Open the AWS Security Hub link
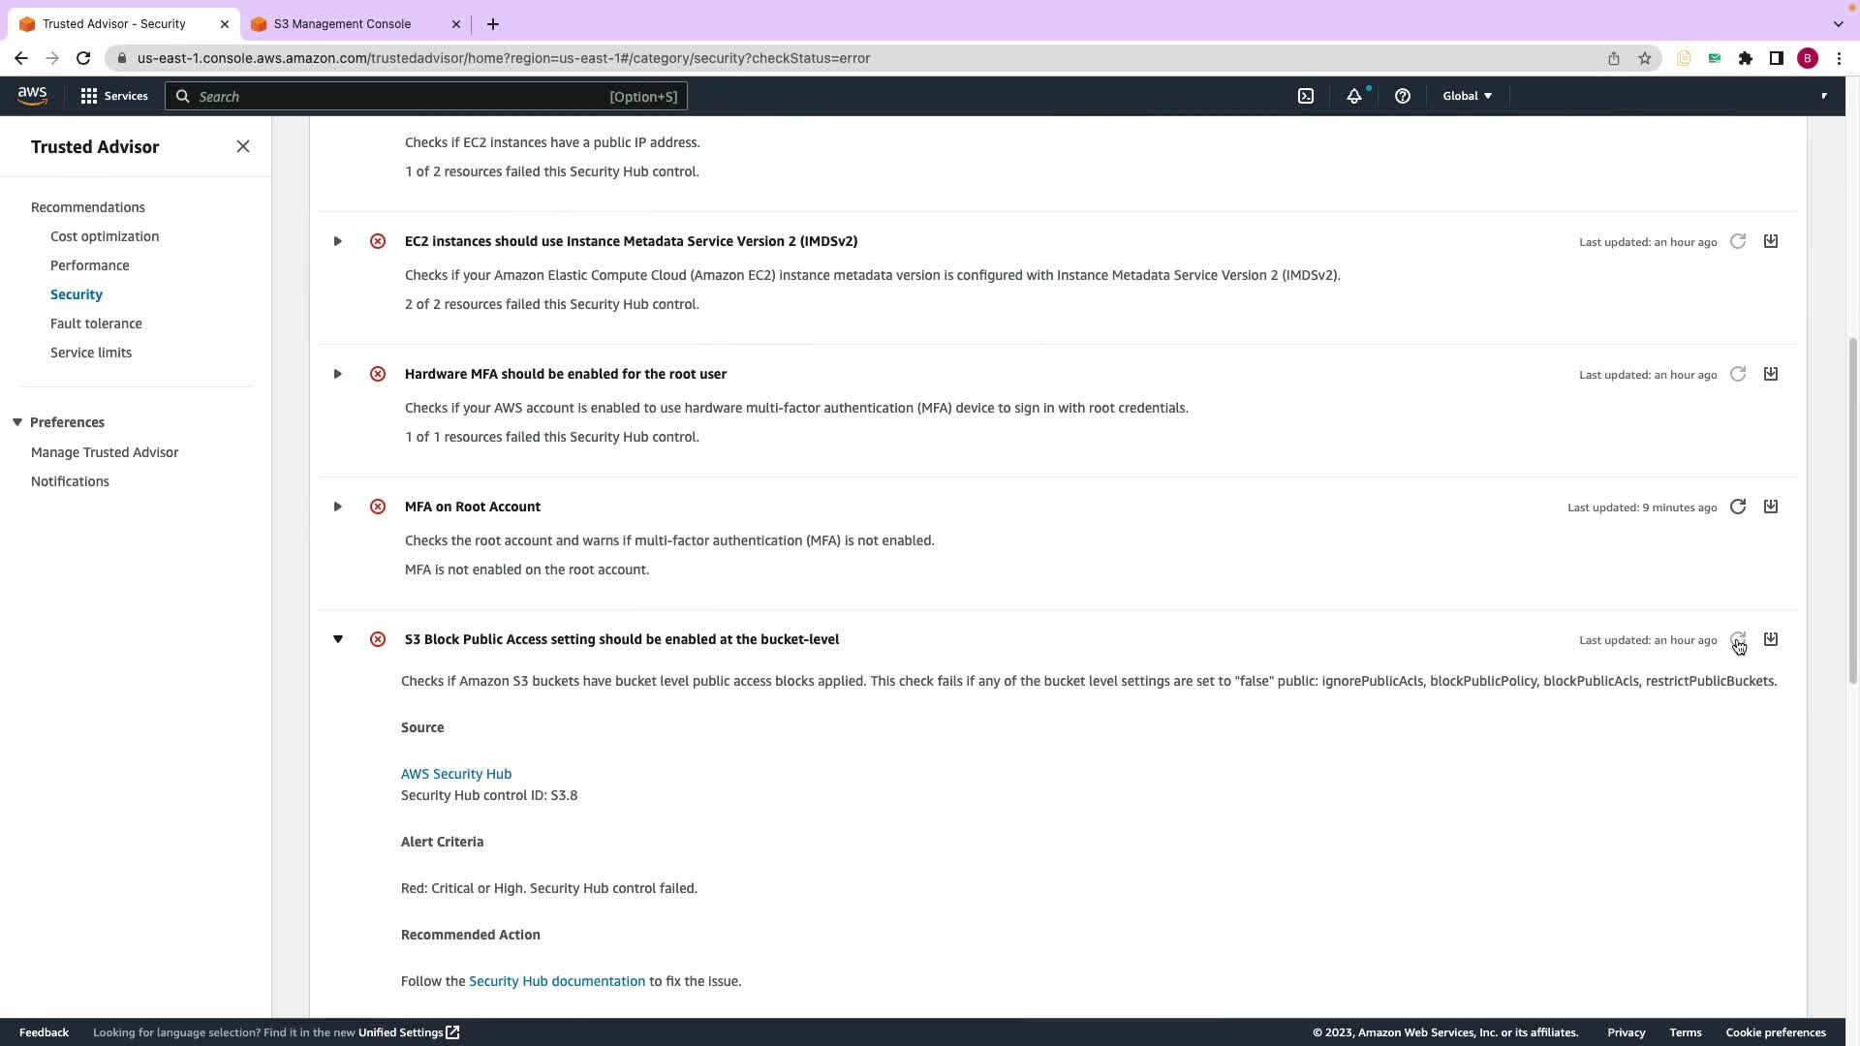The height and width of the screenshot is (1046, 1860). (x=456, y=774)
